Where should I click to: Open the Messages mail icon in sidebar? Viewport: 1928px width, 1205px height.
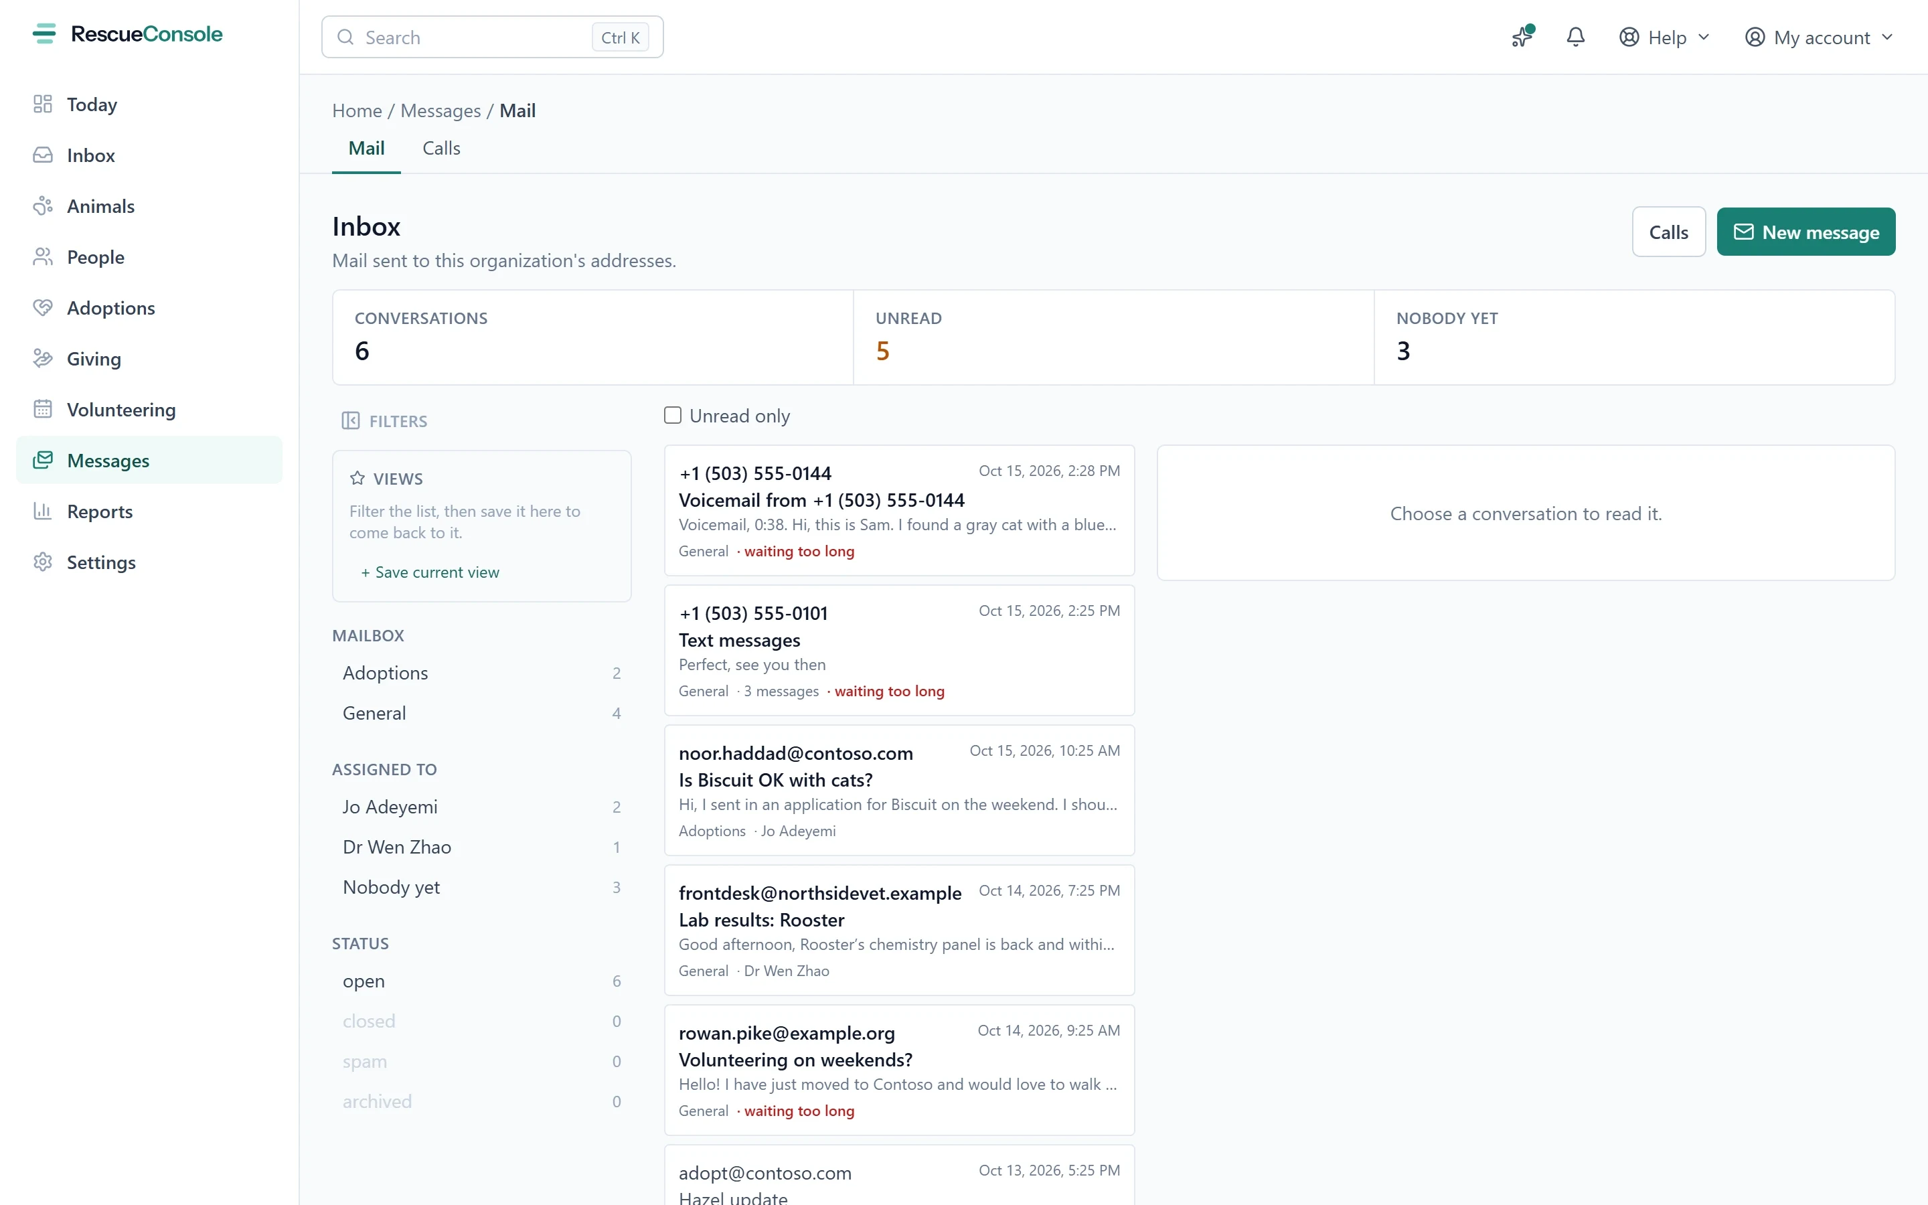43,461
